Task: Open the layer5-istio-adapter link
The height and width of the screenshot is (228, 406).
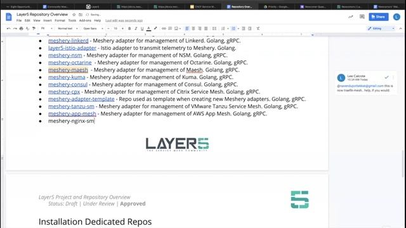Action: point(72,48)
